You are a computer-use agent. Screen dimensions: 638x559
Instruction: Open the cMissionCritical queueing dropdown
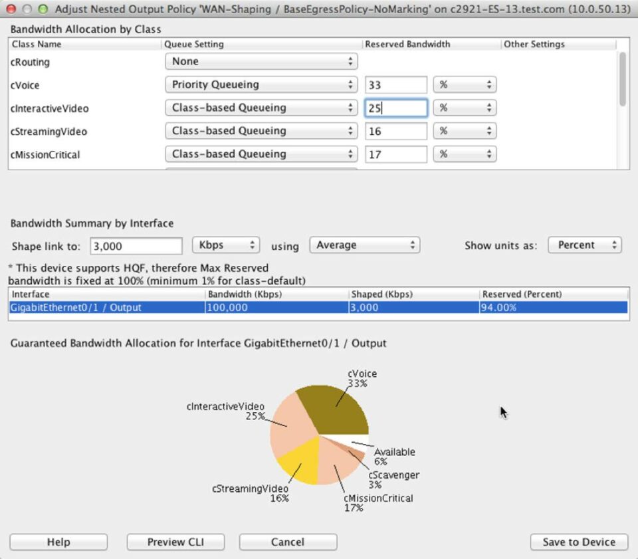[x=261, y=154]
